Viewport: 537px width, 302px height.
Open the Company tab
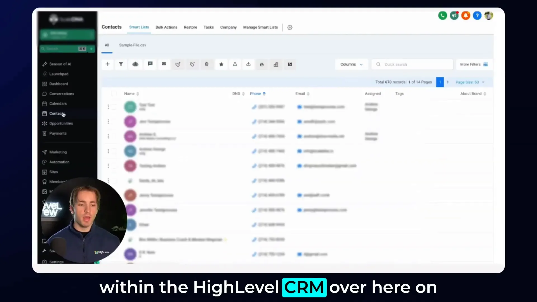tap(228, 27)
